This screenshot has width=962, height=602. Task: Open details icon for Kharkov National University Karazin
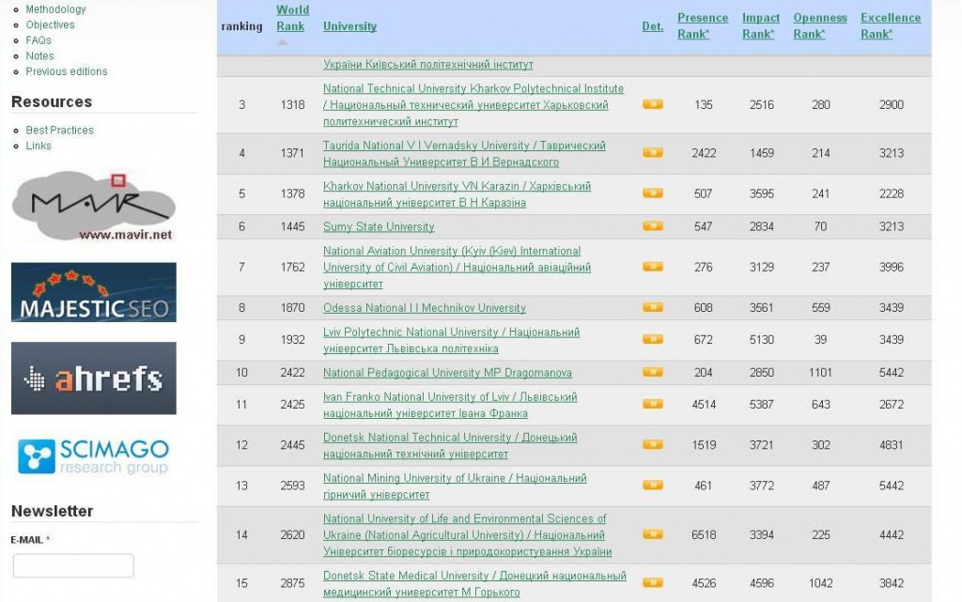(x=653, y=193)
